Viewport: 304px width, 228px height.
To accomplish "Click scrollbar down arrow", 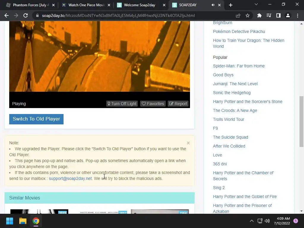I will (301, 211).
